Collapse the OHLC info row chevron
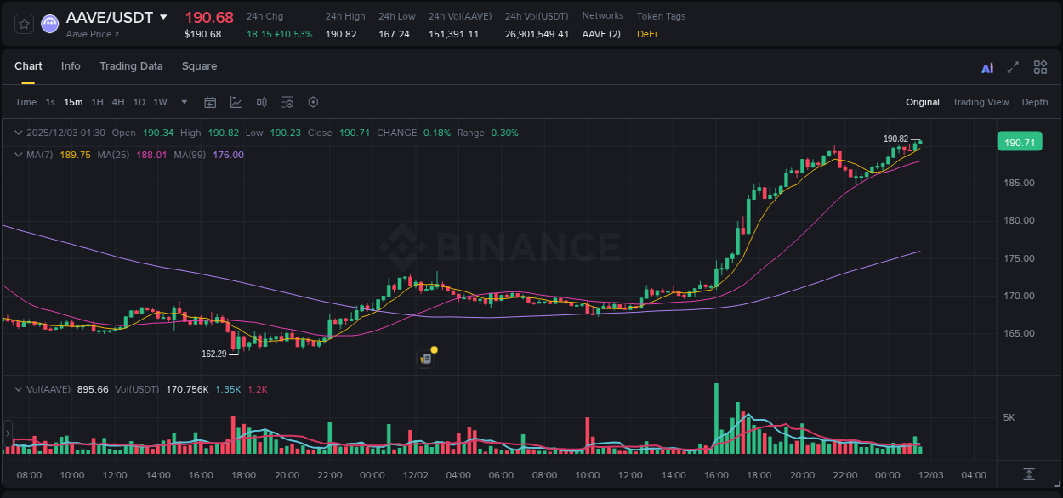1063x498 pixels. coord(18,133)
